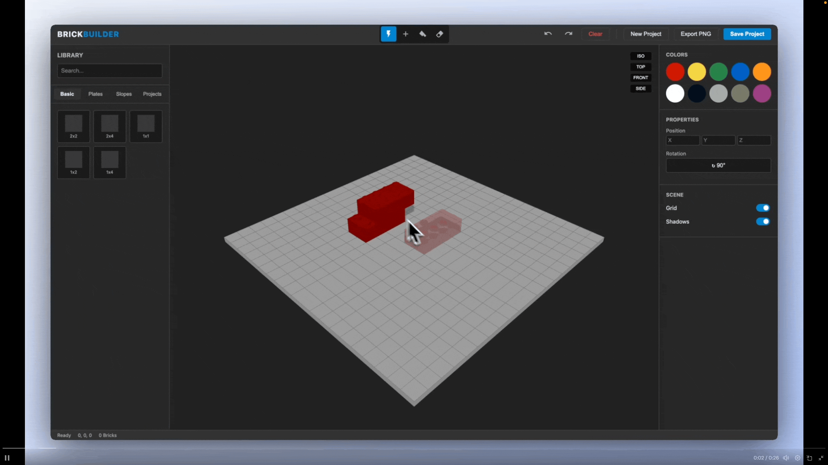828x465 pixels.
Task: Click the redo arrow icon
Action: coord(568,34)
